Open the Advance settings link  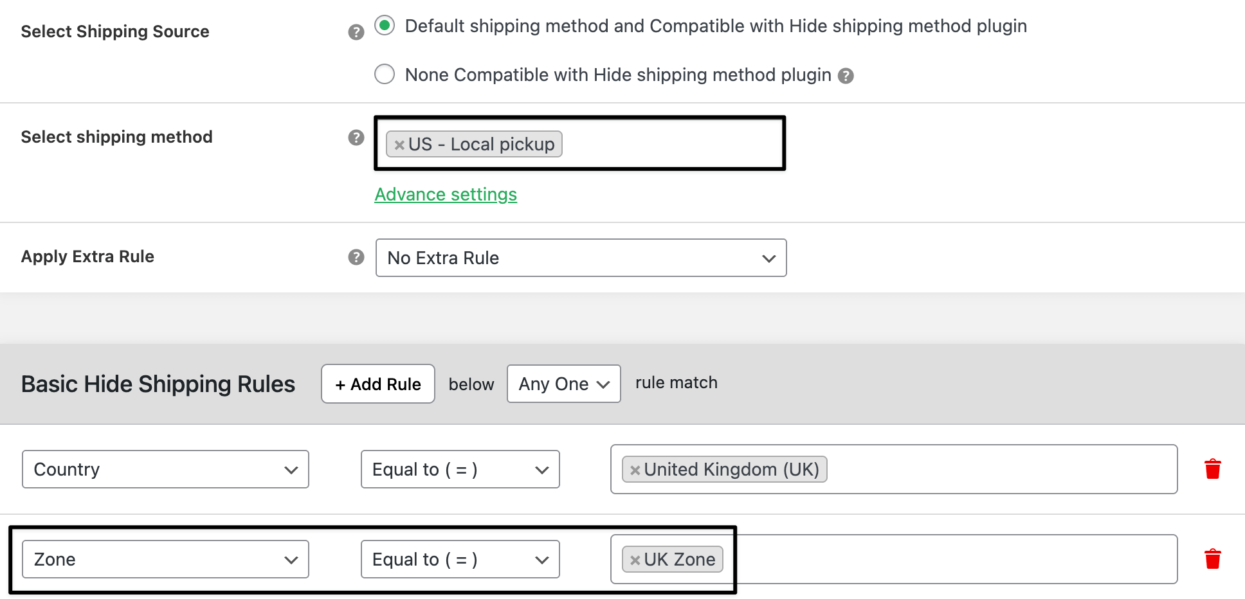point(446,194)
